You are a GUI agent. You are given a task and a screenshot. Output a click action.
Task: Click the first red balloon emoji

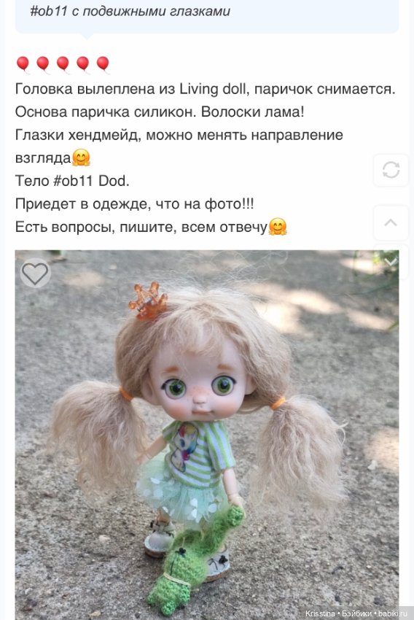pos(23,64)
